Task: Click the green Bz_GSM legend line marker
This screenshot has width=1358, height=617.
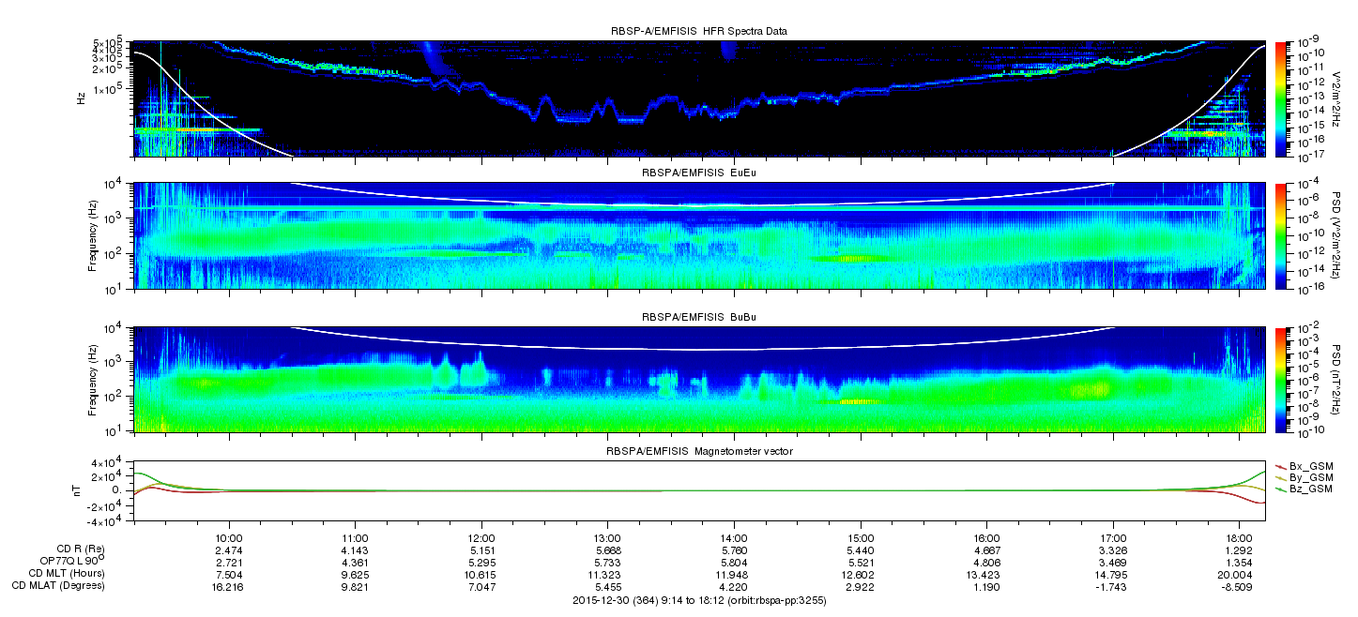Action: pyautogui.click(x=1282, y=489)
